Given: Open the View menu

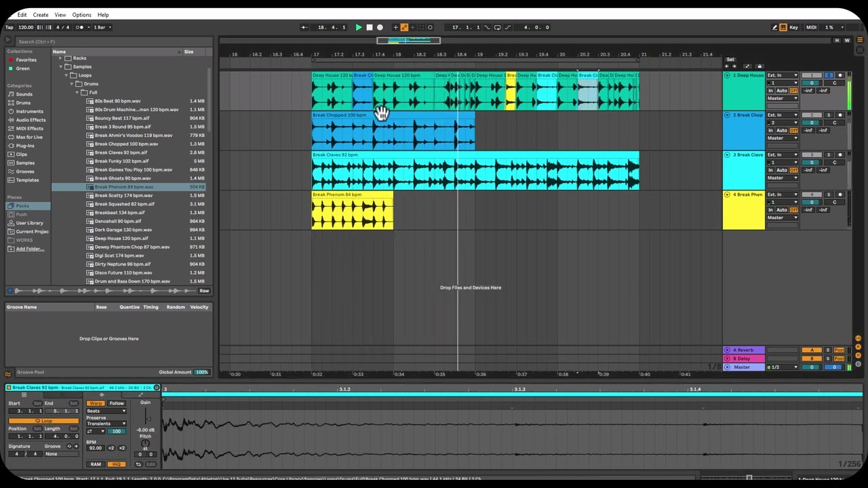Looking at the screenshot, I should tap(60, 14).
